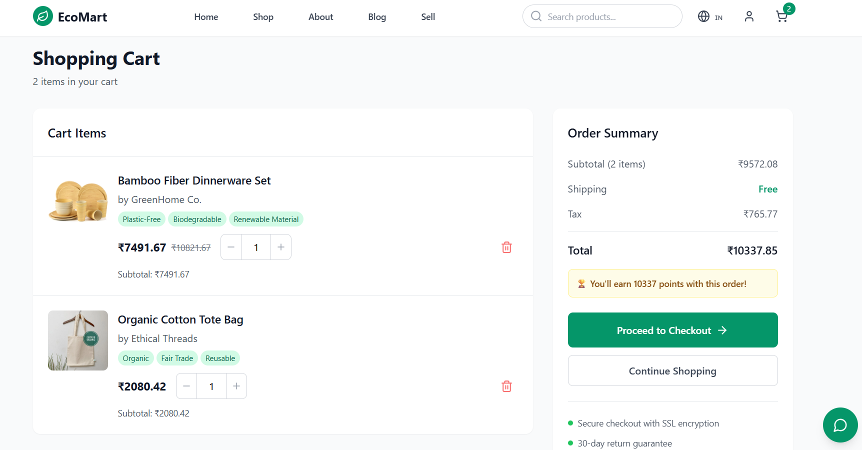Open the user account icon
Screen dimensions: 862x450
749,16
